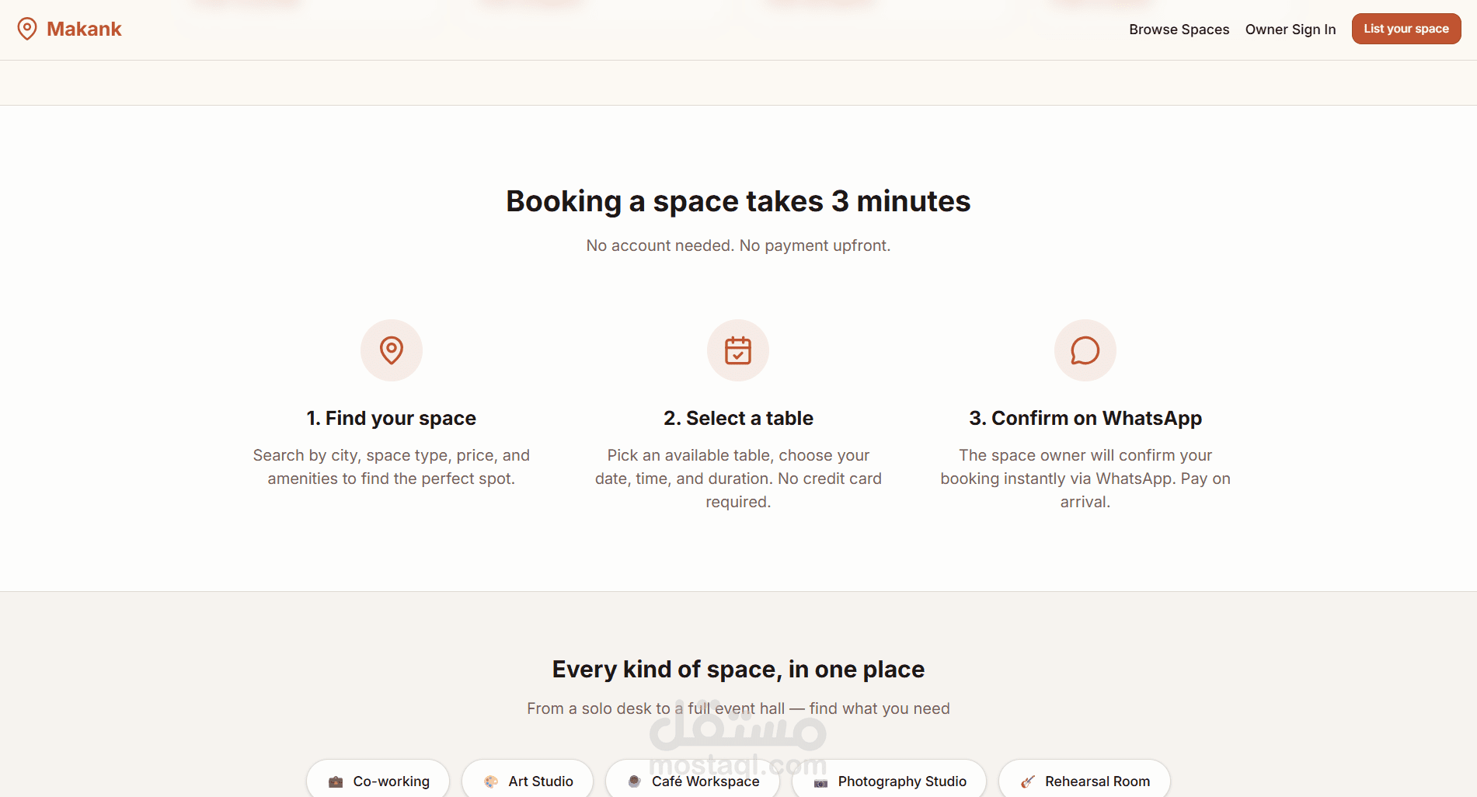Screen dimensions: 1477x797
Task: Click the camera icon in Photography Studio chip
Action: coord(820,783)
